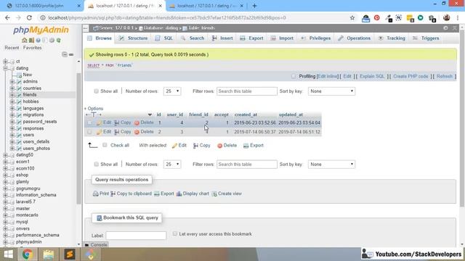
Task: Collapse all tree nodes icon
Action: (x=65, y=54)
